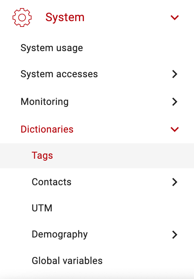
Task: Click the red System gear icon
Action: 22,17
